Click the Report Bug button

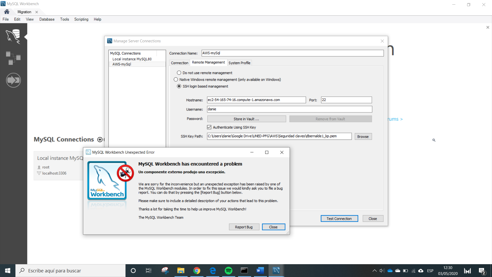tap(244, 227)
